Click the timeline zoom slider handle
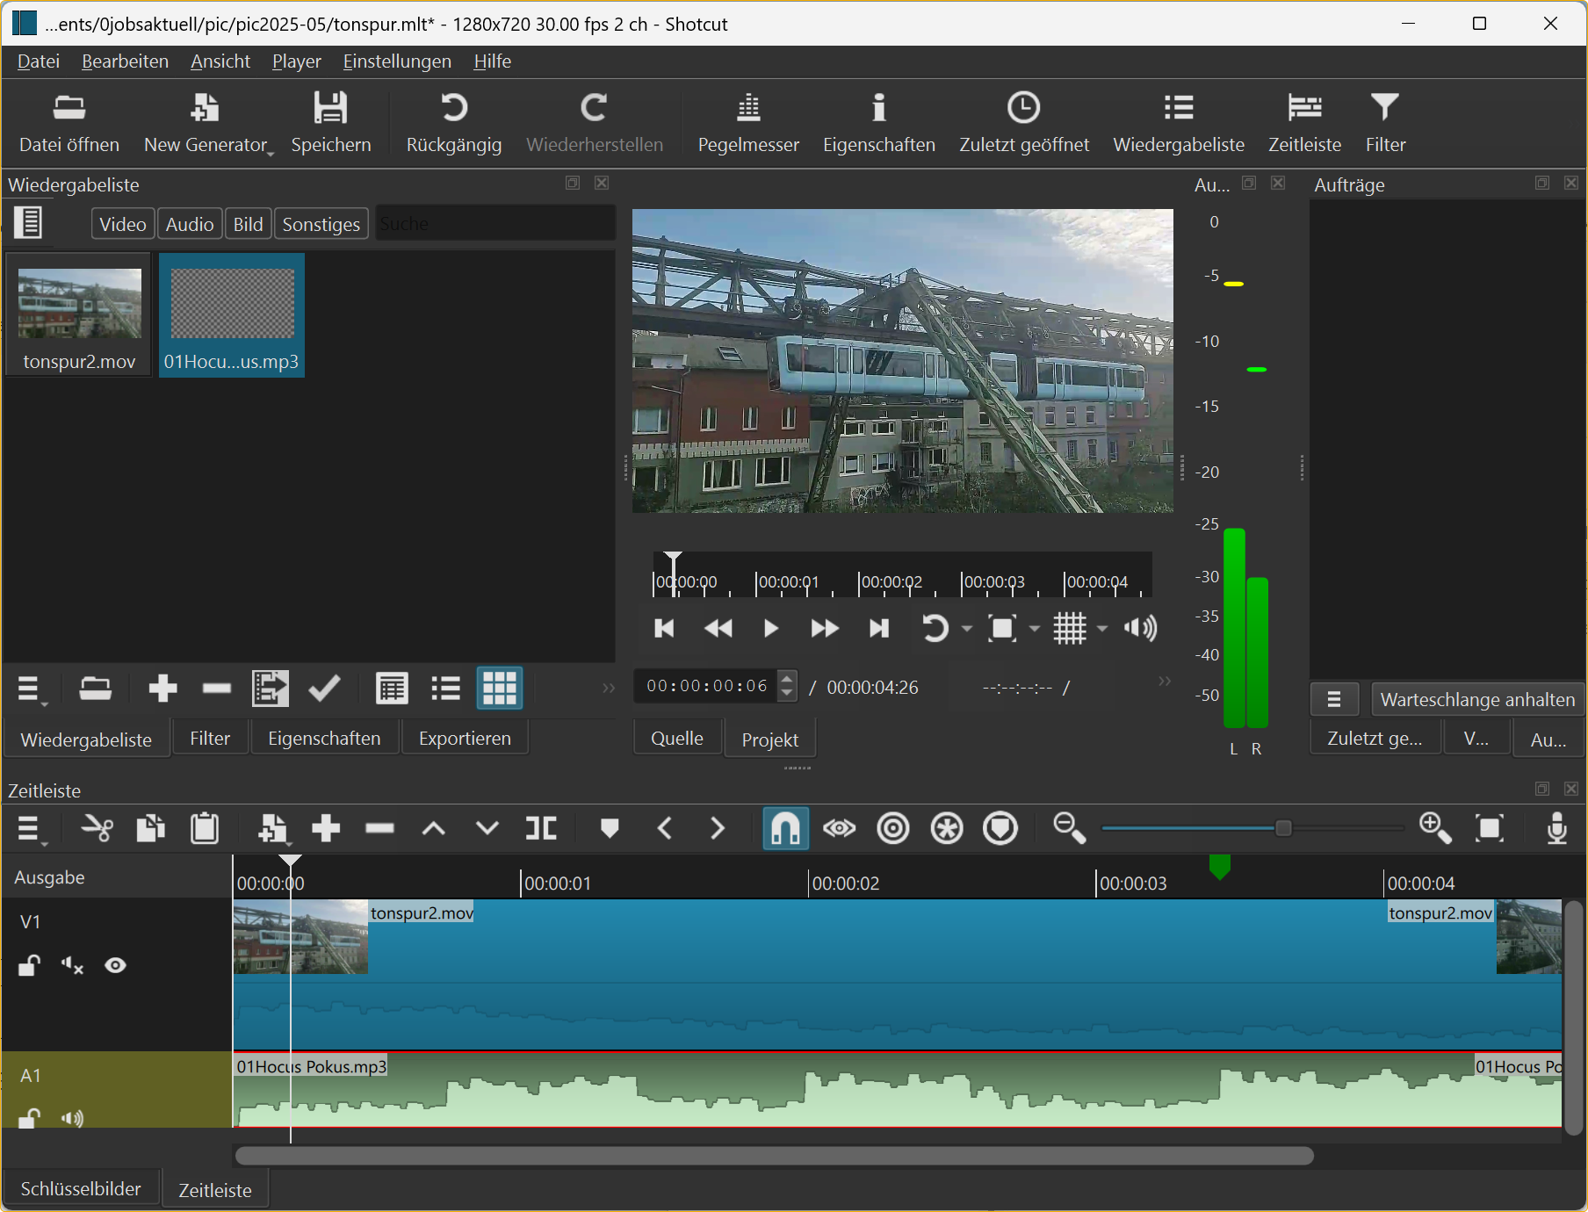 1283,828
